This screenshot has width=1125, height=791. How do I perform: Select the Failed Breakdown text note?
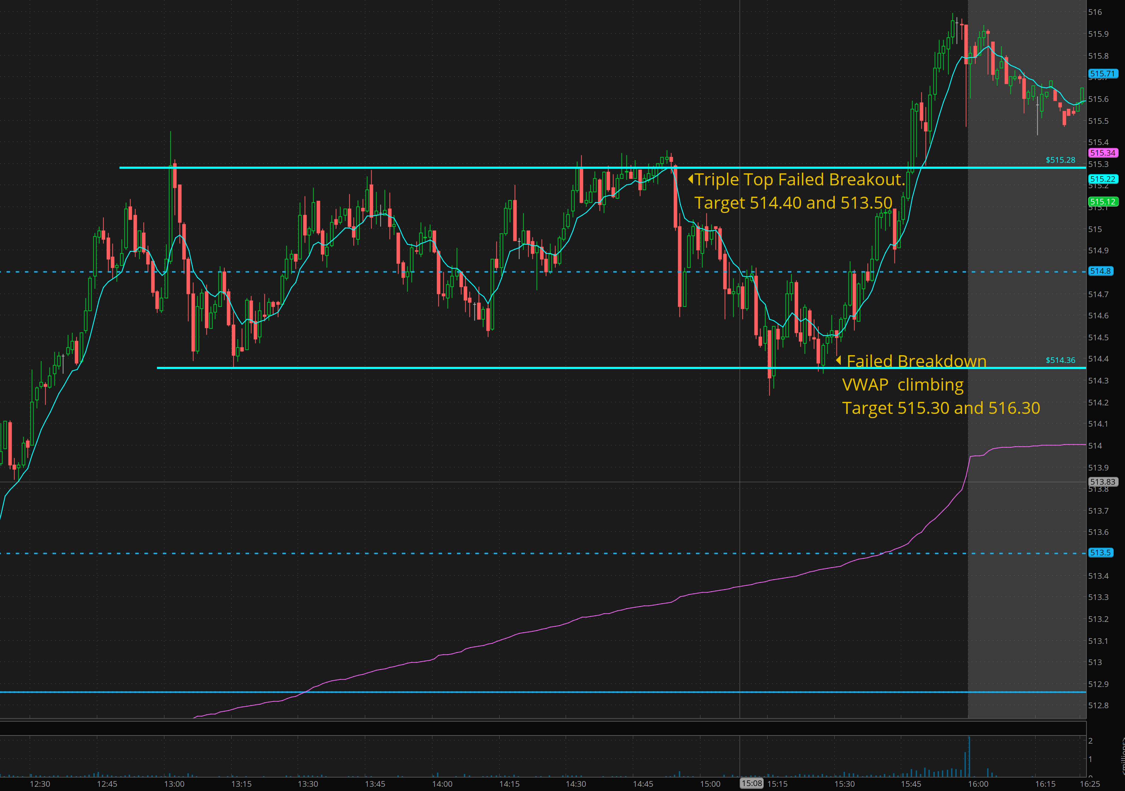click(x=916, y=361)
